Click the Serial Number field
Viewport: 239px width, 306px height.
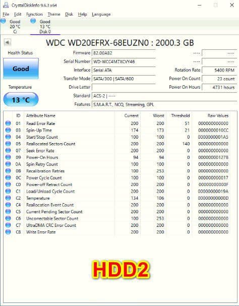pos(124,62)
